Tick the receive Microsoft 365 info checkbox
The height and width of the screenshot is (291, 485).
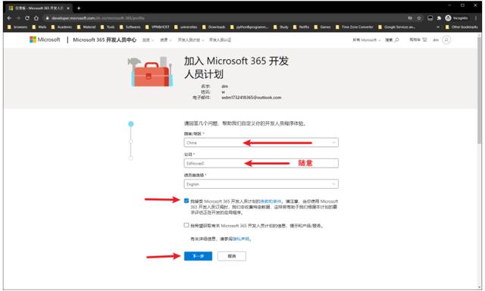[x=186, y=225]
